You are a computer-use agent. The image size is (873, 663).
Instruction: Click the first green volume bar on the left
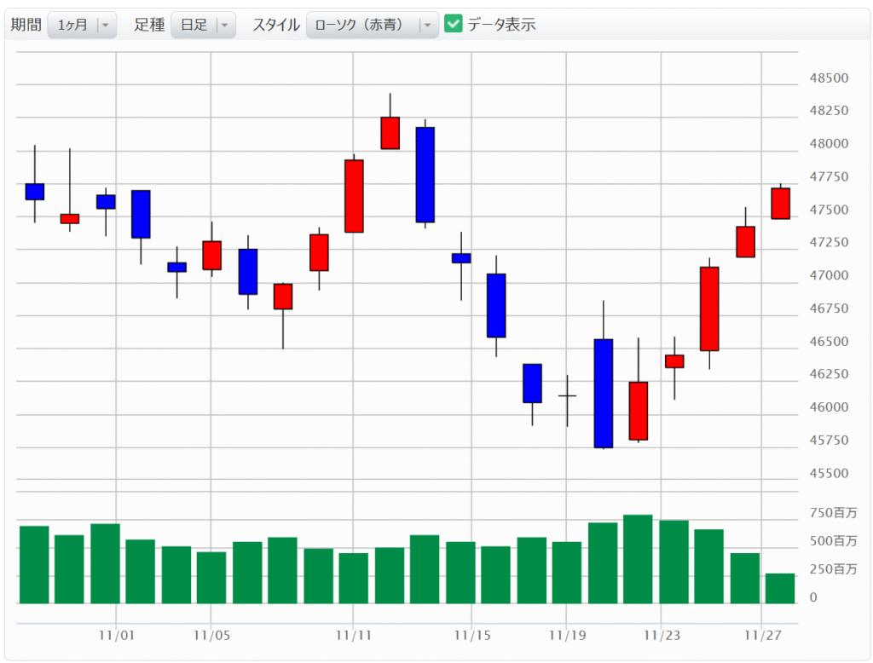coord(35,564)
